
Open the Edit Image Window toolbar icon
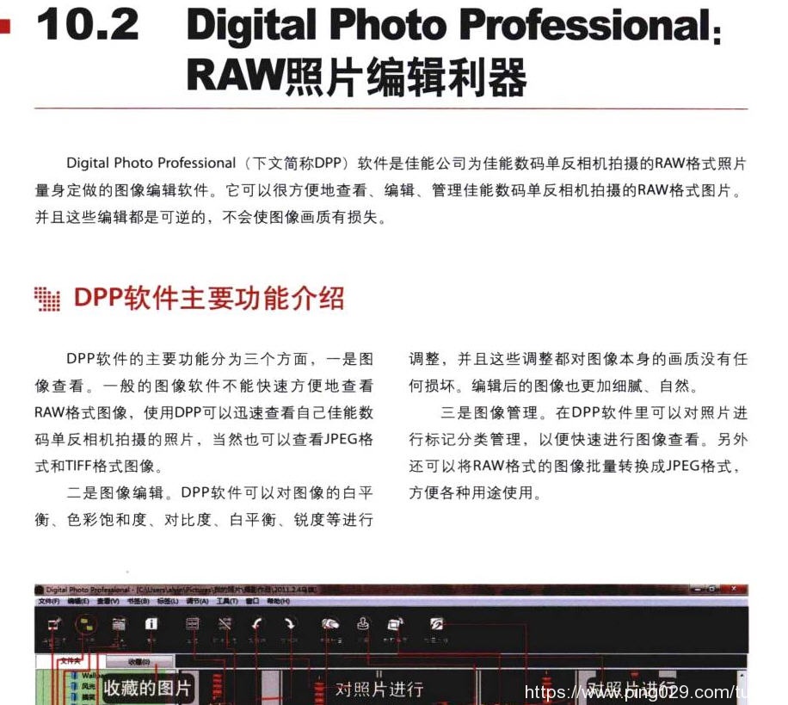pyautogui.click(x=54, y=625)
